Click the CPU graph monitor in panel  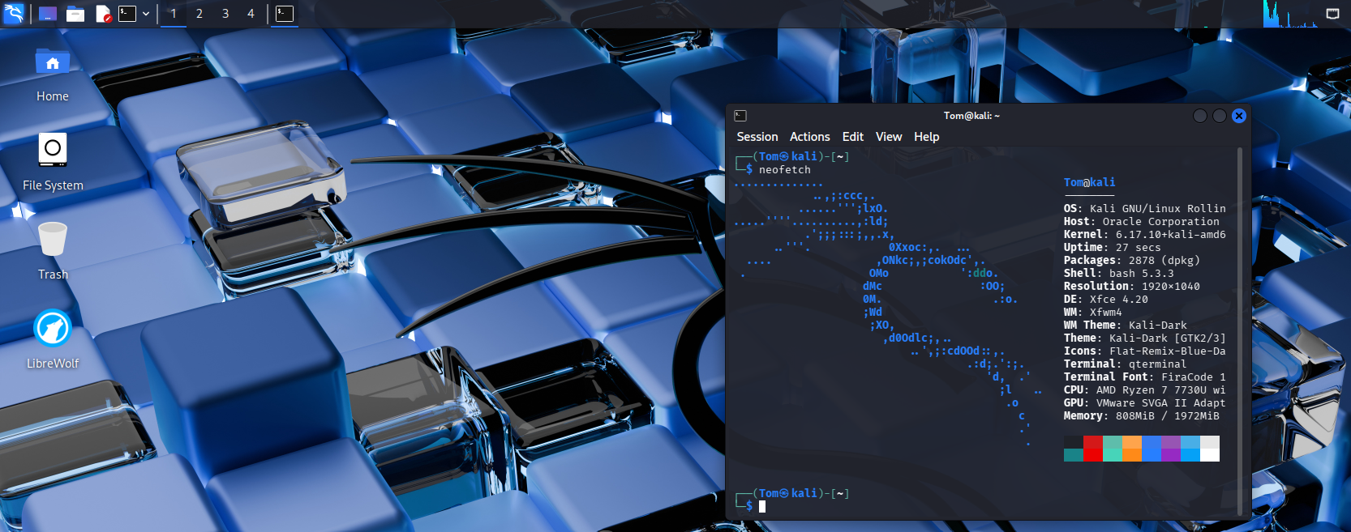(1289, 14)
